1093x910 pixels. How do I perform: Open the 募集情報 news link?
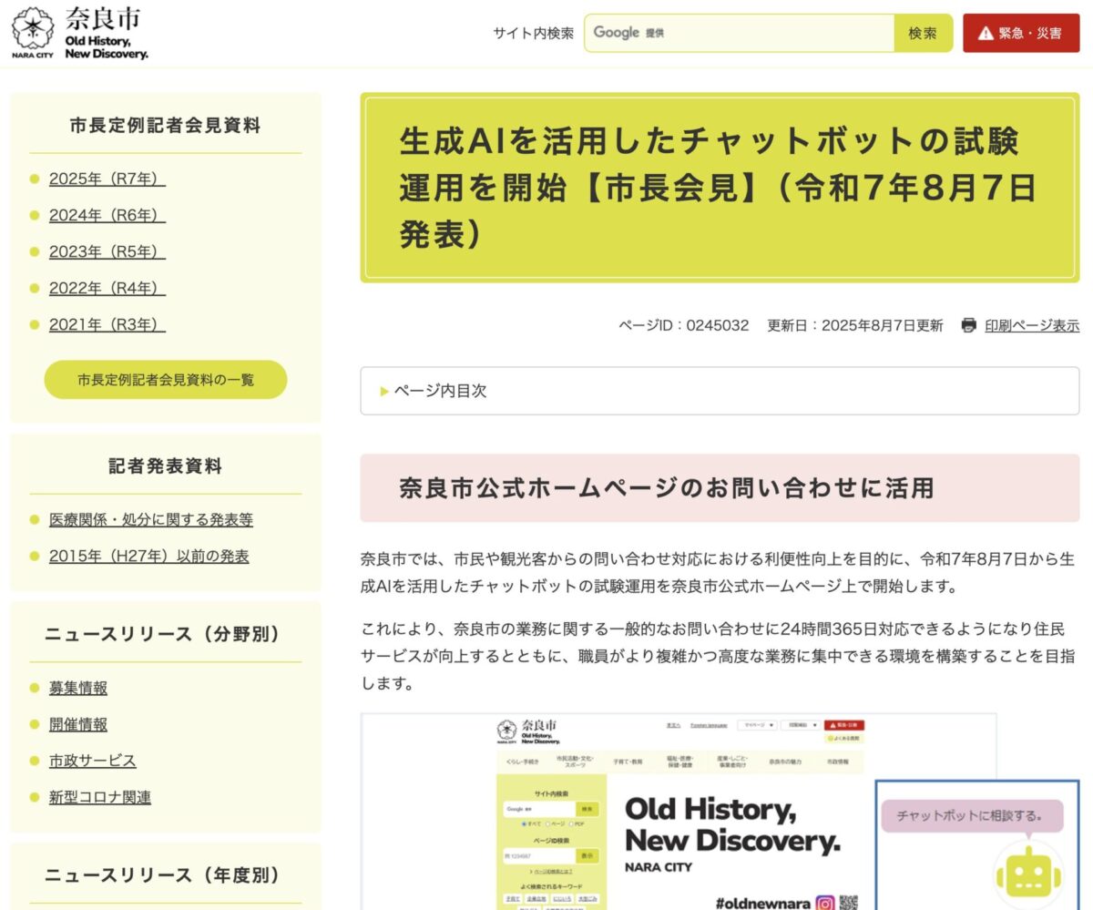[78, 688]
